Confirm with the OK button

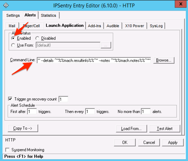pos(125,143)
